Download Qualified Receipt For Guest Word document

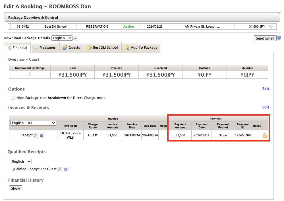click(x=66, y=169)
